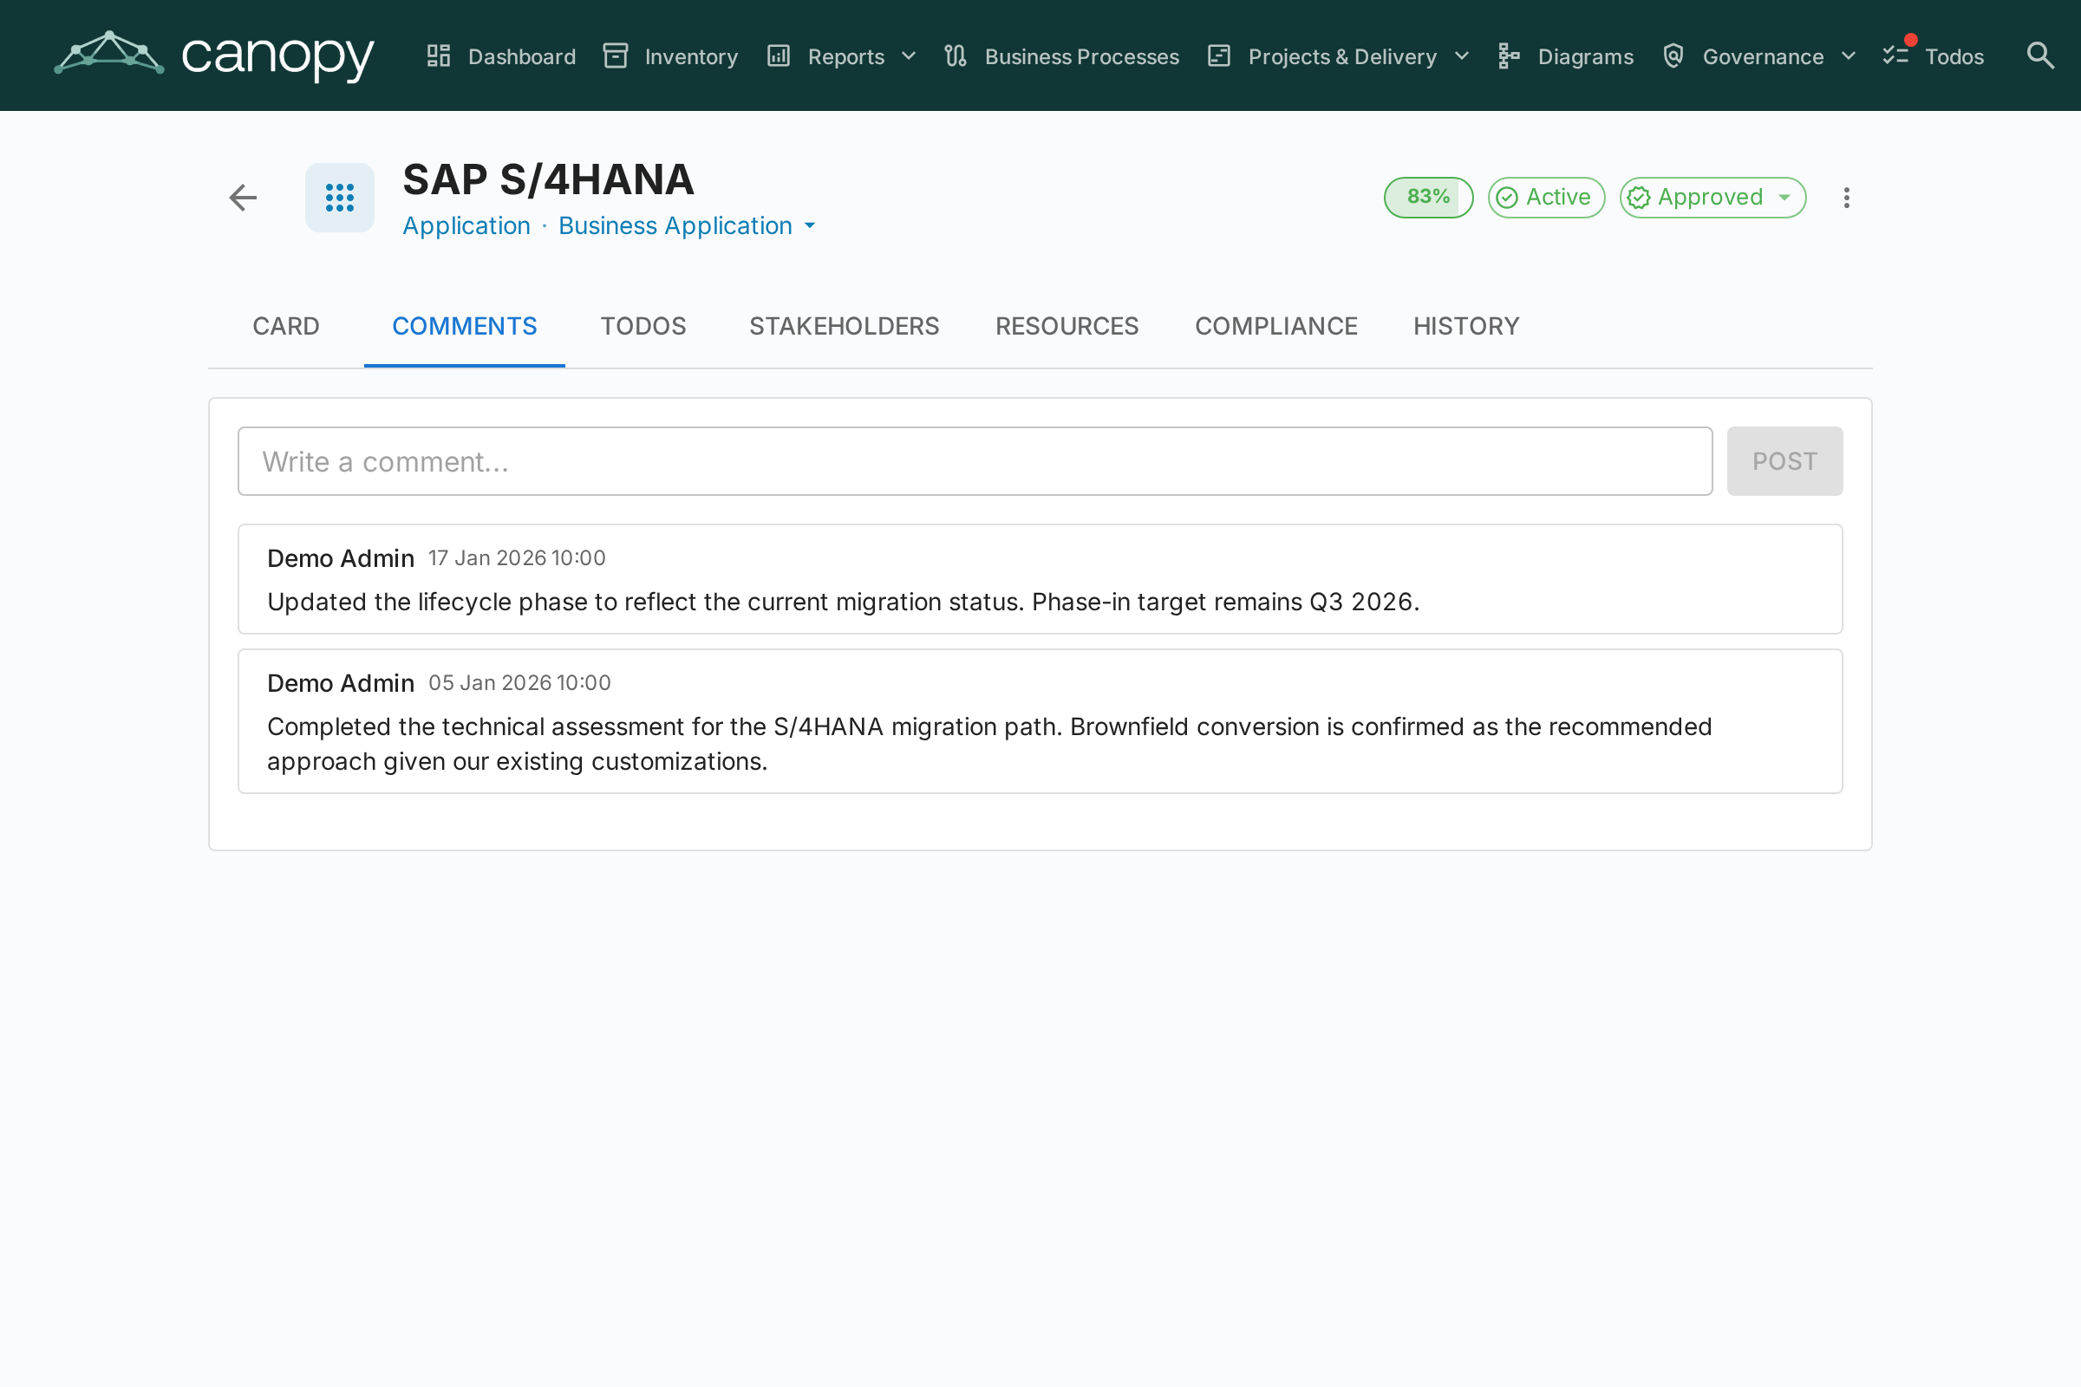Open the Dashboard menu item
Image resolution: width=2081 pixels, height=1387 pixels.
(521, 56)
